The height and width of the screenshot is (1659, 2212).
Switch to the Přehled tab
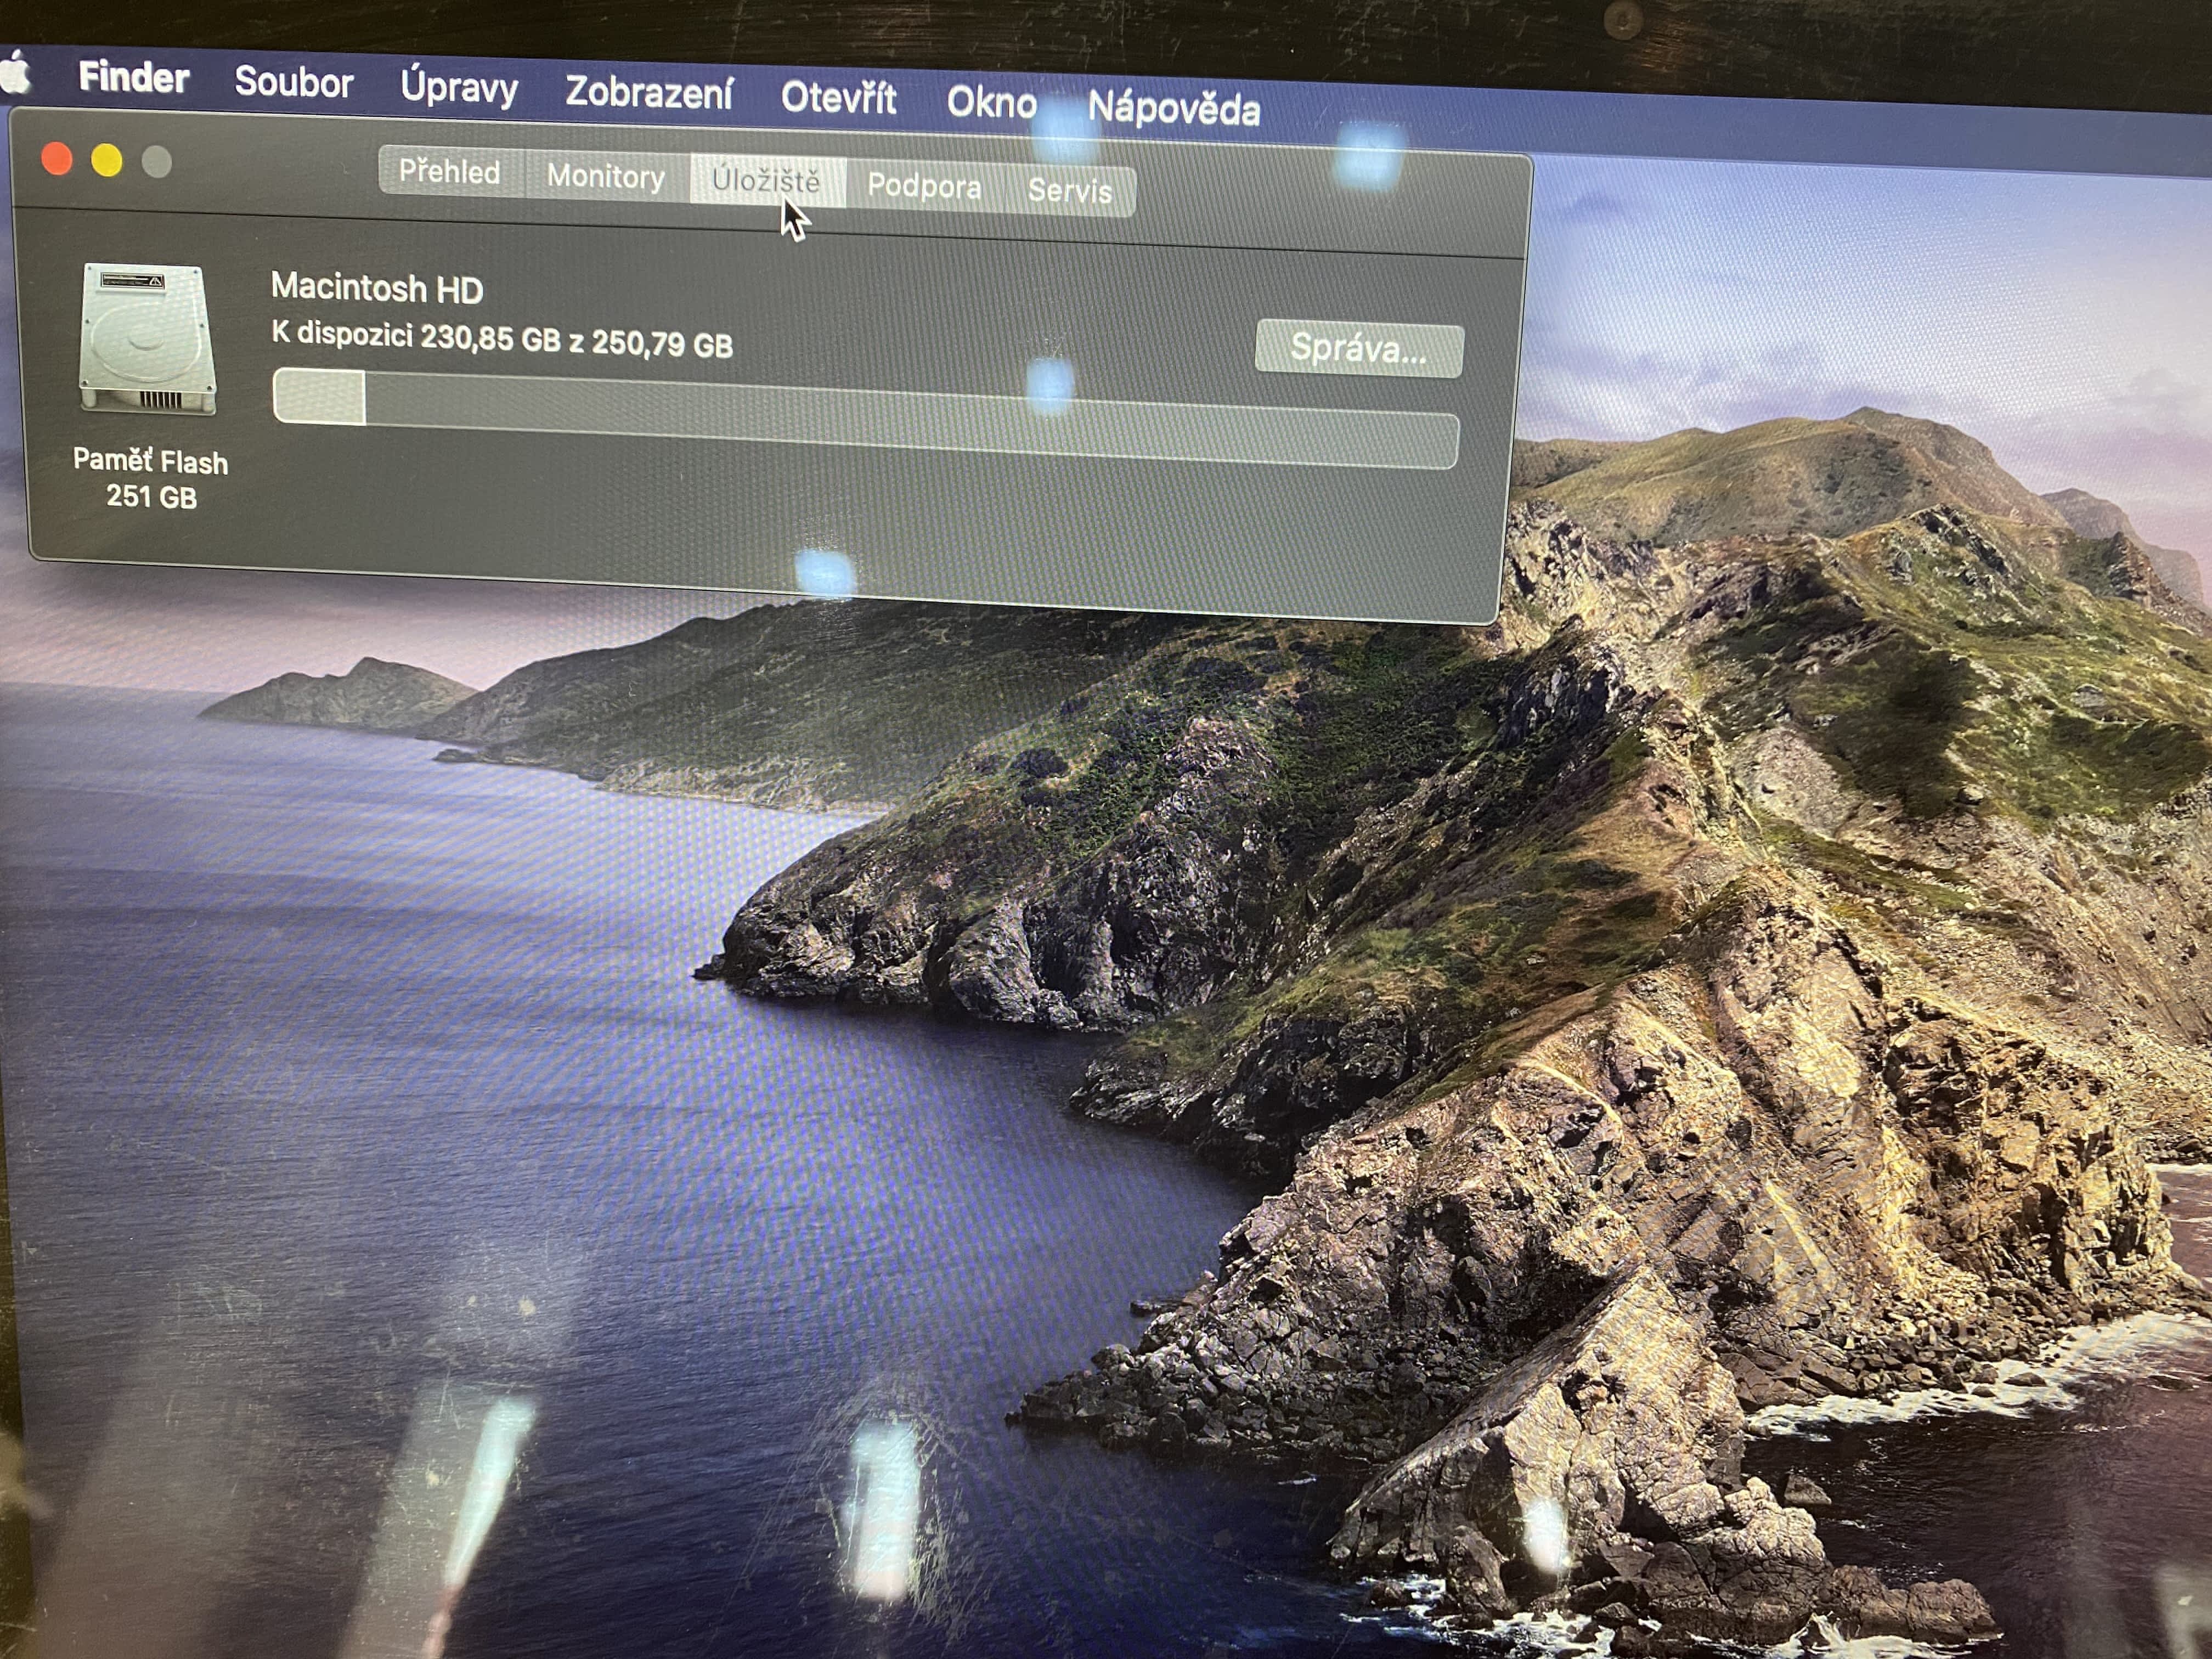[449, 171]
